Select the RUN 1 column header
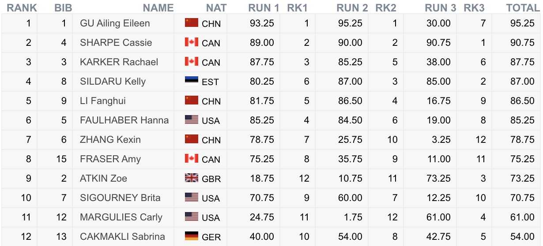This screenshot has width=543, height=246. [x=264, y=8]
